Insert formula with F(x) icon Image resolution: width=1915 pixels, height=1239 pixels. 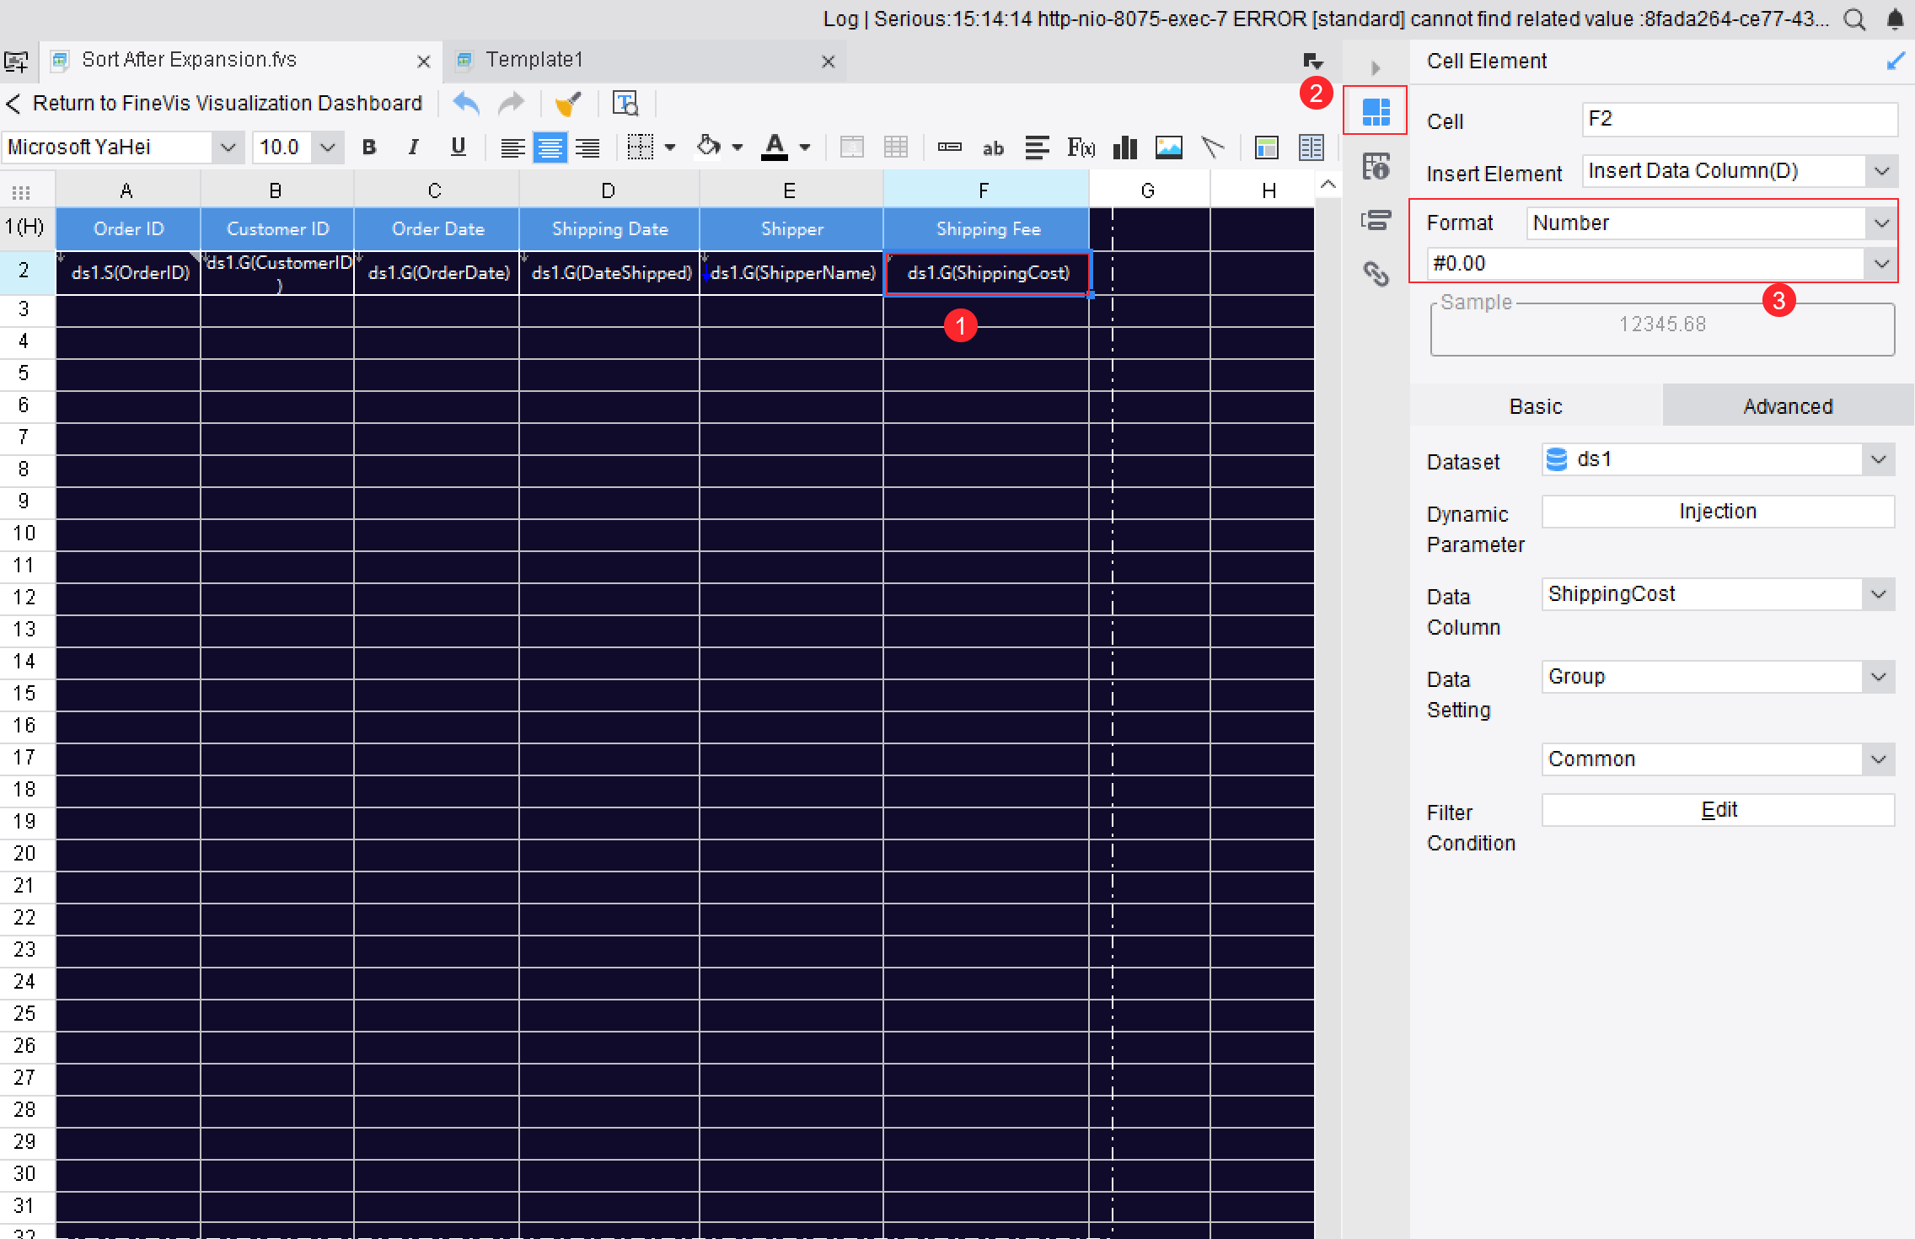click(x=1081, y=147)
